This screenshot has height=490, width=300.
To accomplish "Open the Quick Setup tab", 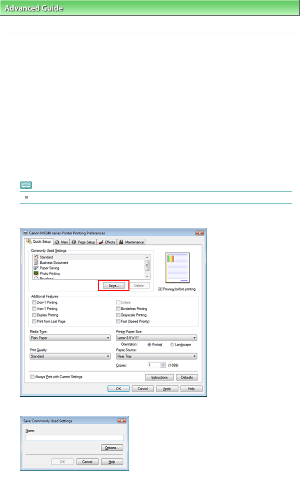I will [39, 242].
